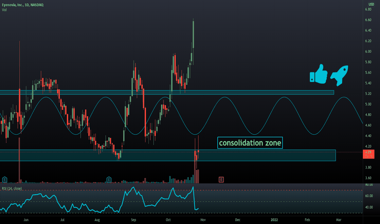Open the green earnings E marker near August
380x224 pixels.
click(x=109, y=180)
